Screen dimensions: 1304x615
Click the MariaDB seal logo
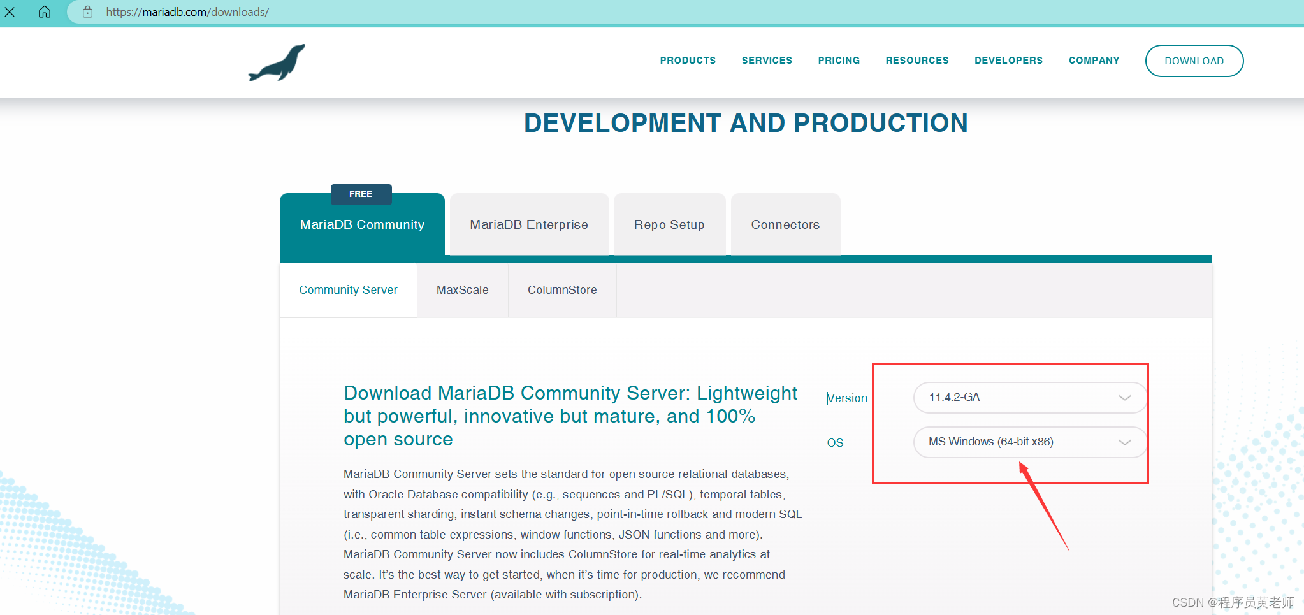pos(277,62)
